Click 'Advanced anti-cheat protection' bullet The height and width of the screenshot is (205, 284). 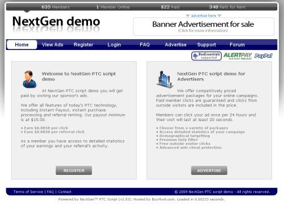click(189, 148)
